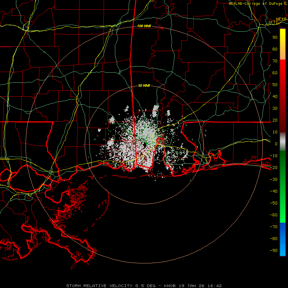Click the -80 value on velocity scale
The height and width of the screenshot is (288, 288).
coord(274,239)
